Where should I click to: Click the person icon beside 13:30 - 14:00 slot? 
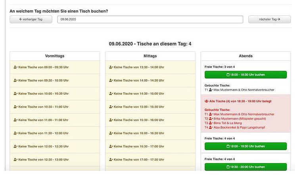pos(111,67)
